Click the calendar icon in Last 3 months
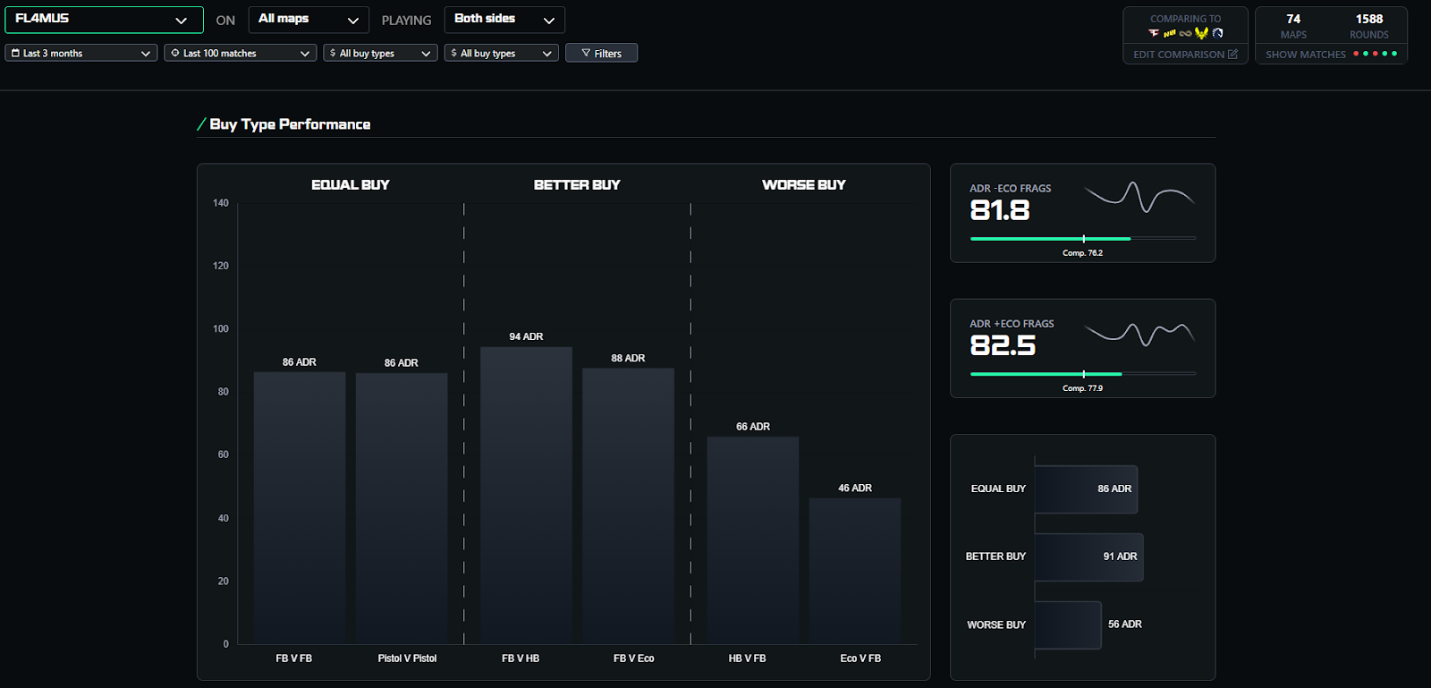This screenshot has height=688, width=1431. (15, 54)
